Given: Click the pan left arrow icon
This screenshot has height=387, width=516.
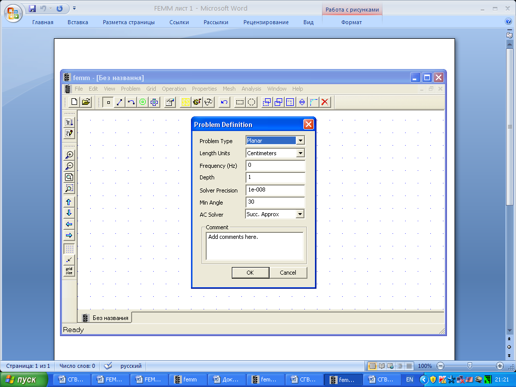Looking at the screenshot, I should (x=69, y=224).
